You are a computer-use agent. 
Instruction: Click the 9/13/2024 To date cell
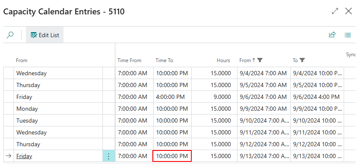[317, 156]
